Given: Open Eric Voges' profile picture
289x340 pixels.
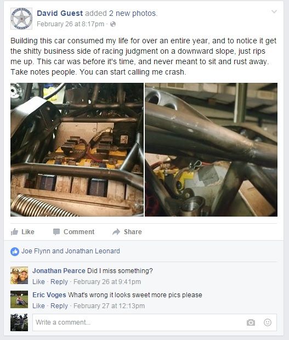Looking at the screenshot, I should pos(19,299).
